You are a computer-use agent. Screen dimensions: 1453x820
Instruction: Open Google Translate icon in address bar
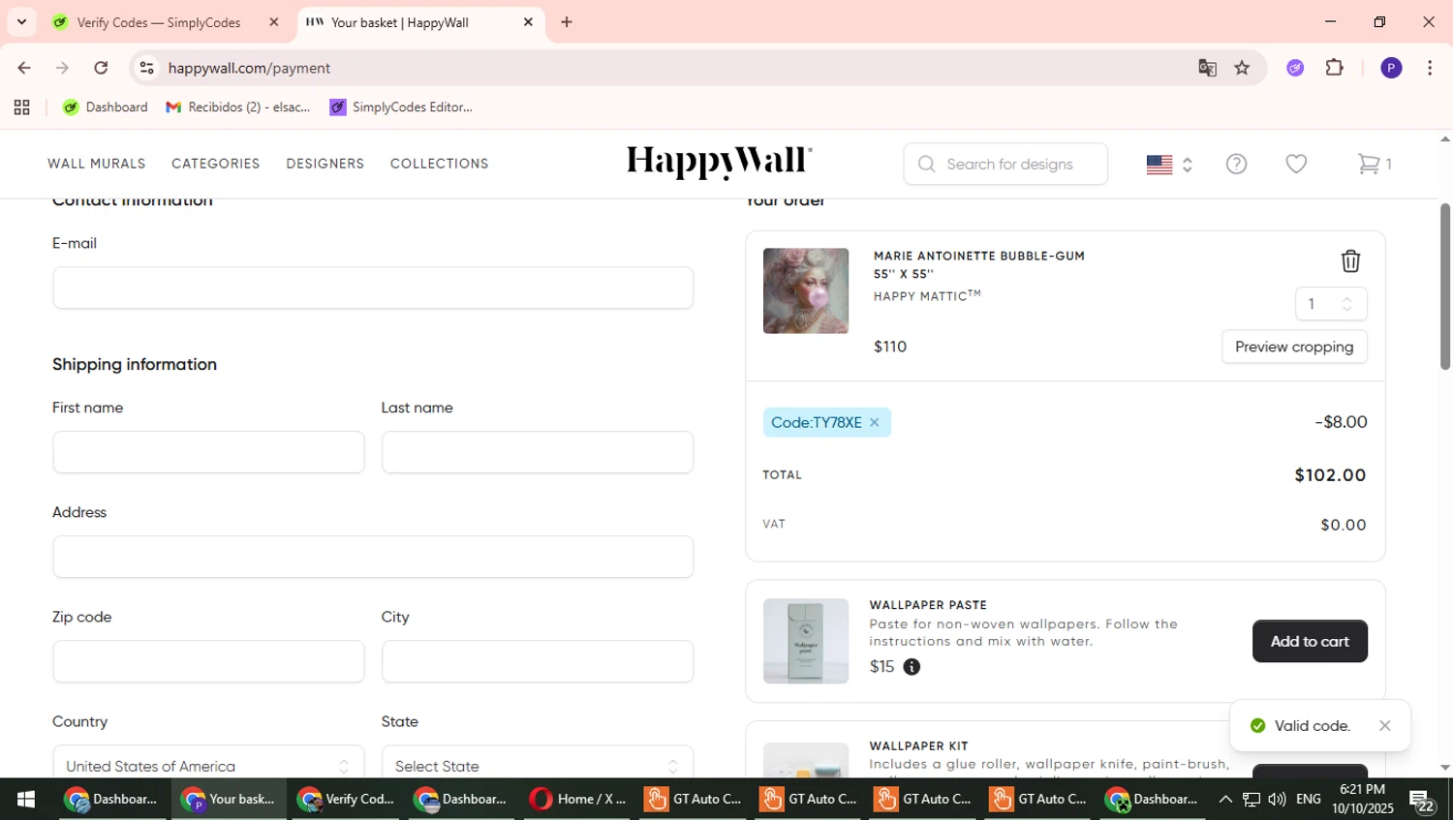(x=1207, y=68)
